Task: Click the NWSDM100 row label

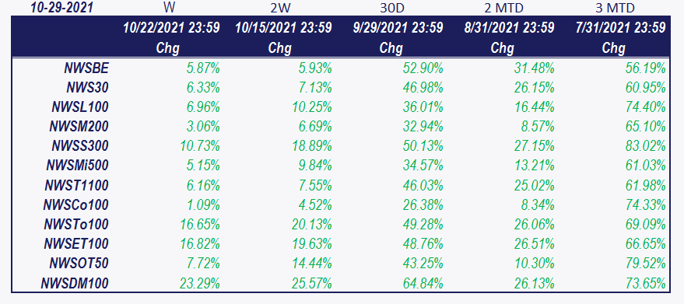Action: click(x=75, y=284)
